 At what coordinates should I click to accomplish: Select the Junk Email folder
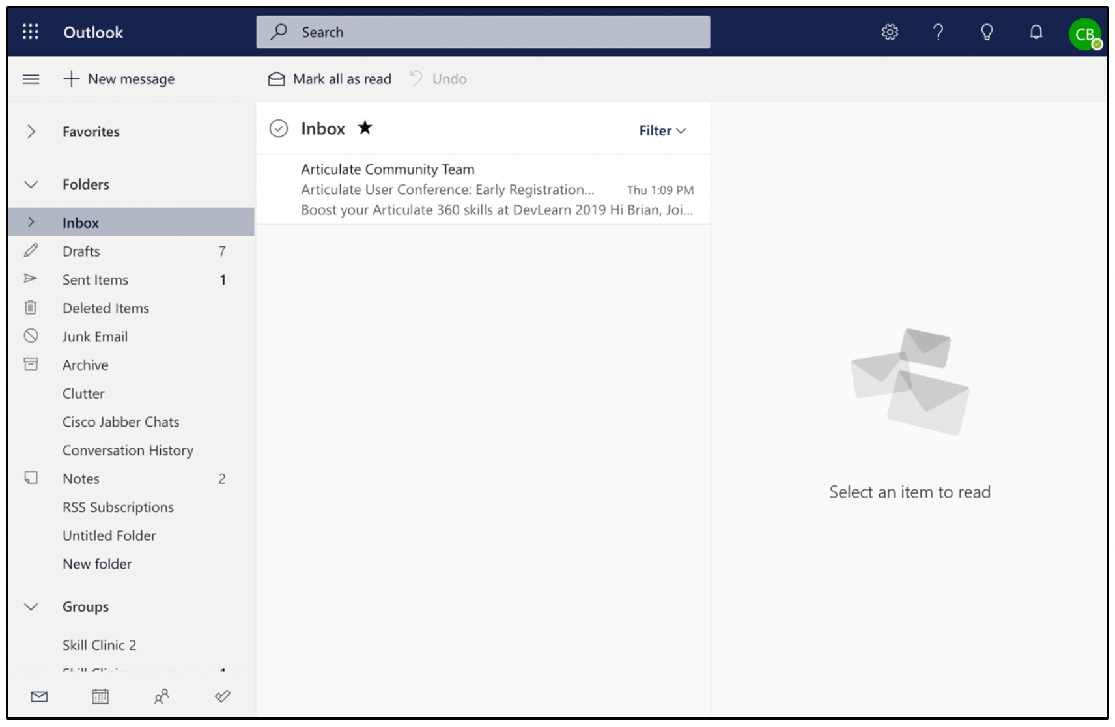[x=94, y=336]
